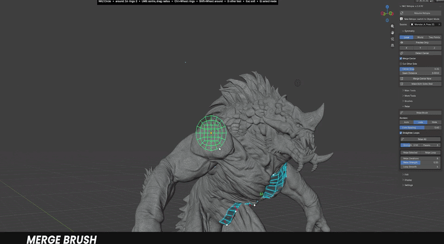The width and height of the screenshot is (444, 244).
Task: Click the green 12 count label on the mesh
Action: (x=261, y=194)
